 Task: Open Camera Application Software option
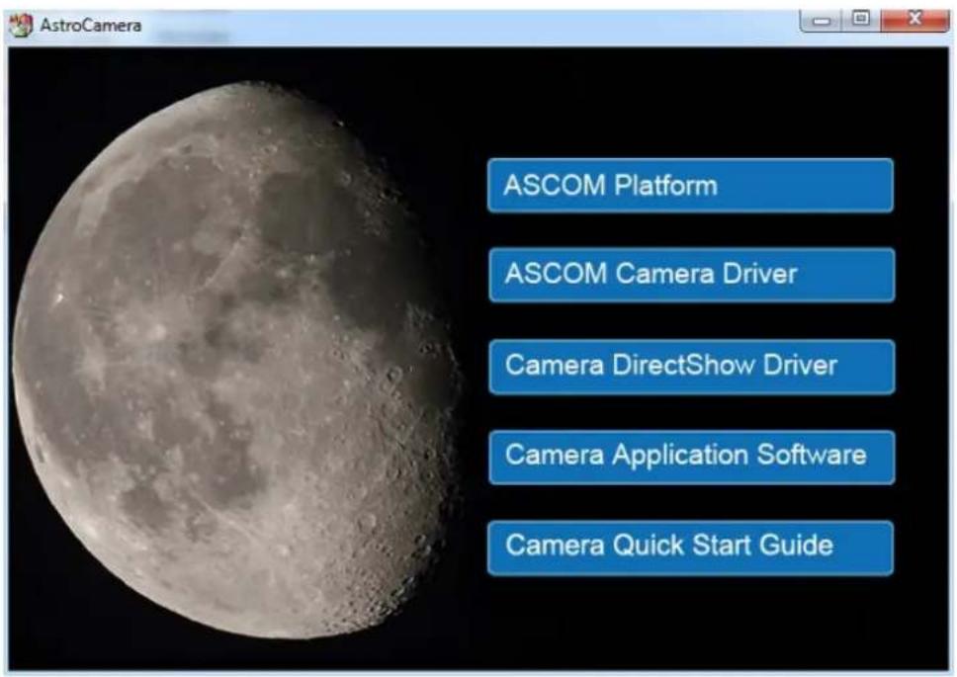pos(691,458)
